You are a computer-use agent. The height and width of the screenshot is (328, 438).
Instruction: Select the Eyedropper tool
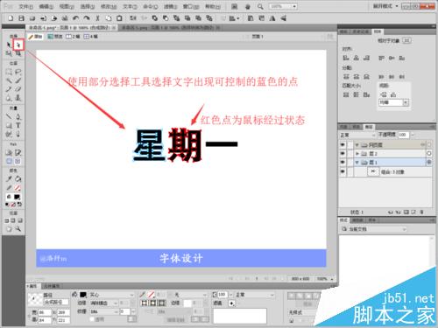point(9,178)
